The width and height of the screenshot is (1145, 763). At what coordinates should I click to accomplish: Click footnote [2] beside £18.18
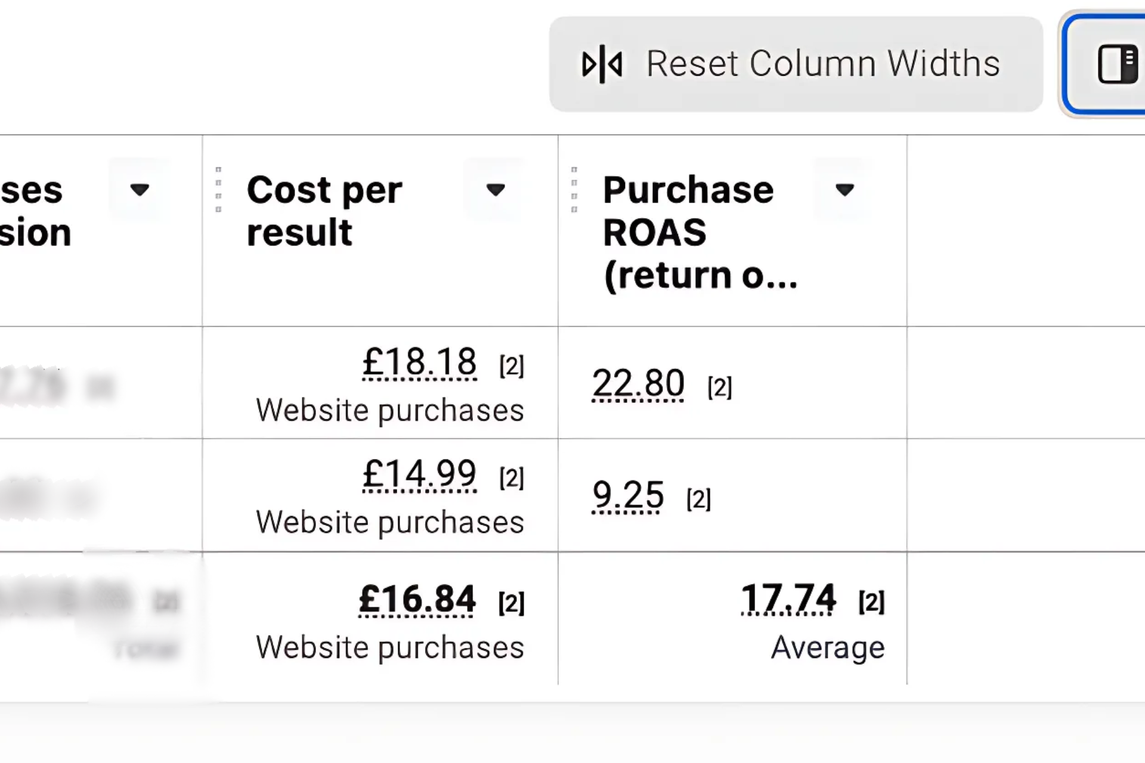512,365
